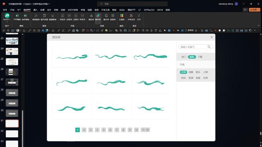Viewport: 262px width, 147px height.
Task: Filter shapes by the 光效 light effect category
Action: [205, 78]
